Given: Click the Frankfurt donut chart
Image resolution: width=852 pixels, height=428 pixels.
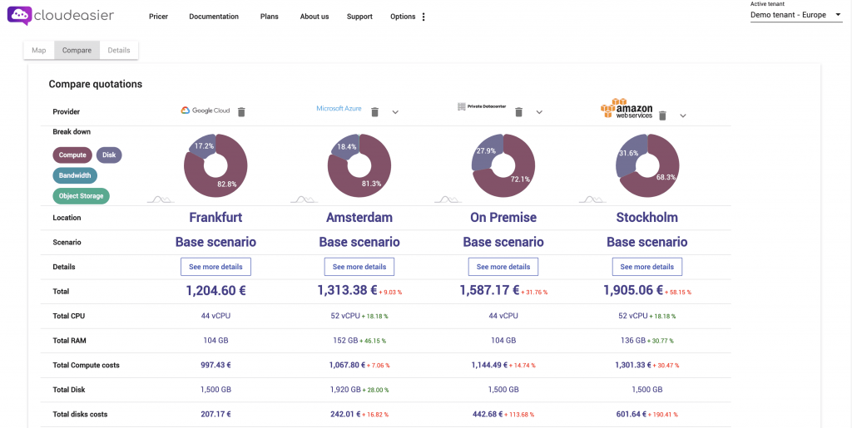Looking at the screenshot, I should click(215, 165).
